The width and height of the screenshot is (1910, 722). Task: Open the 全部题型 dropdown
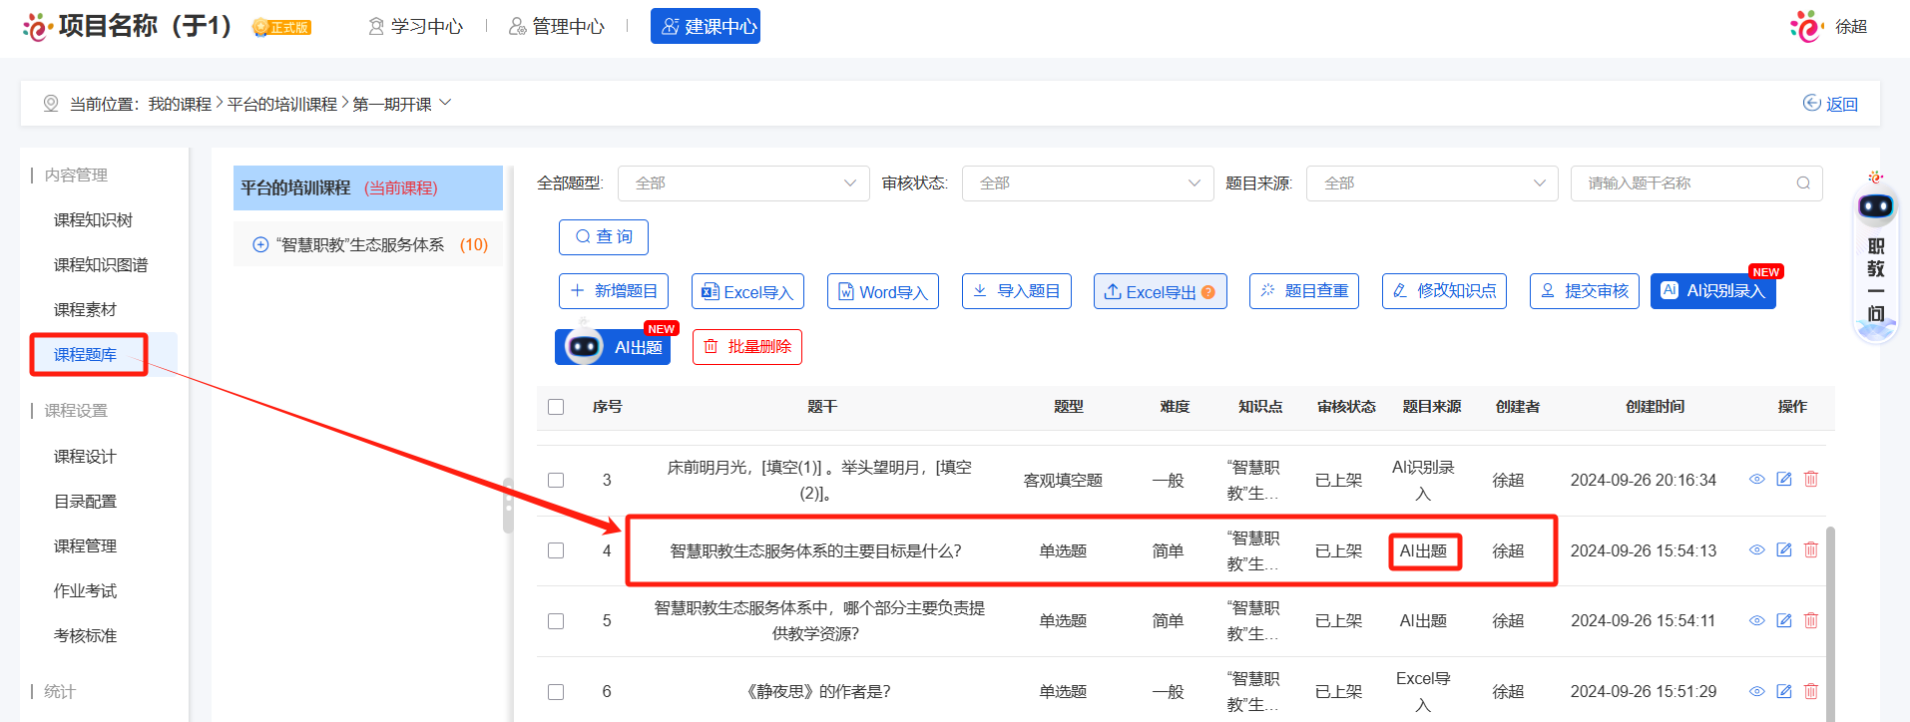pyautogui.click(x=743, y=183)
